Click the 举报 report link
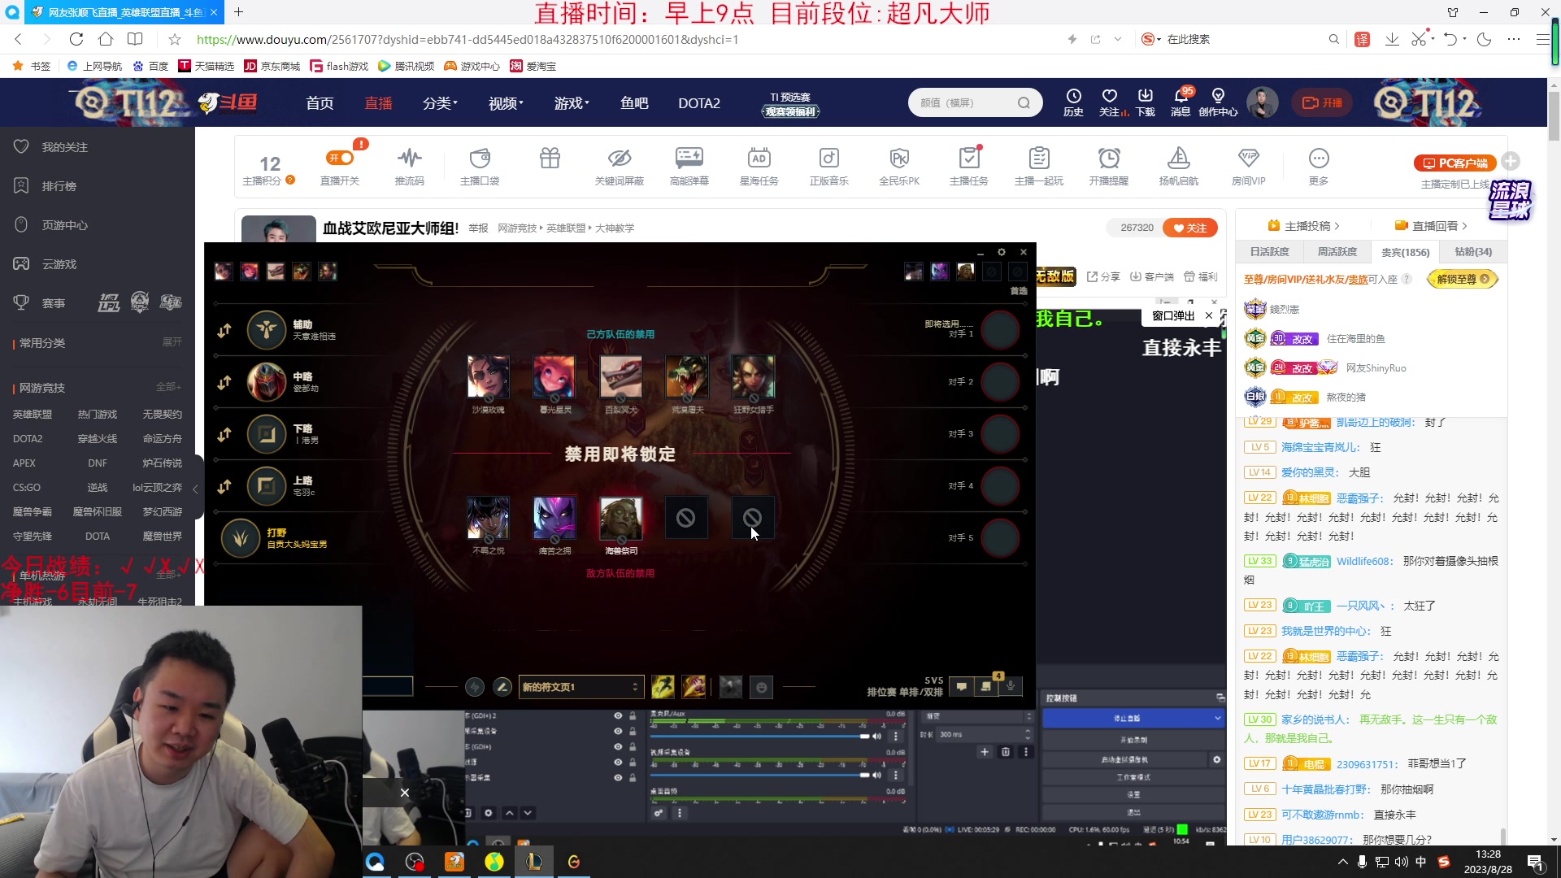The height and width of the screenshot is (878, 1561). click(x=478, y=228)
